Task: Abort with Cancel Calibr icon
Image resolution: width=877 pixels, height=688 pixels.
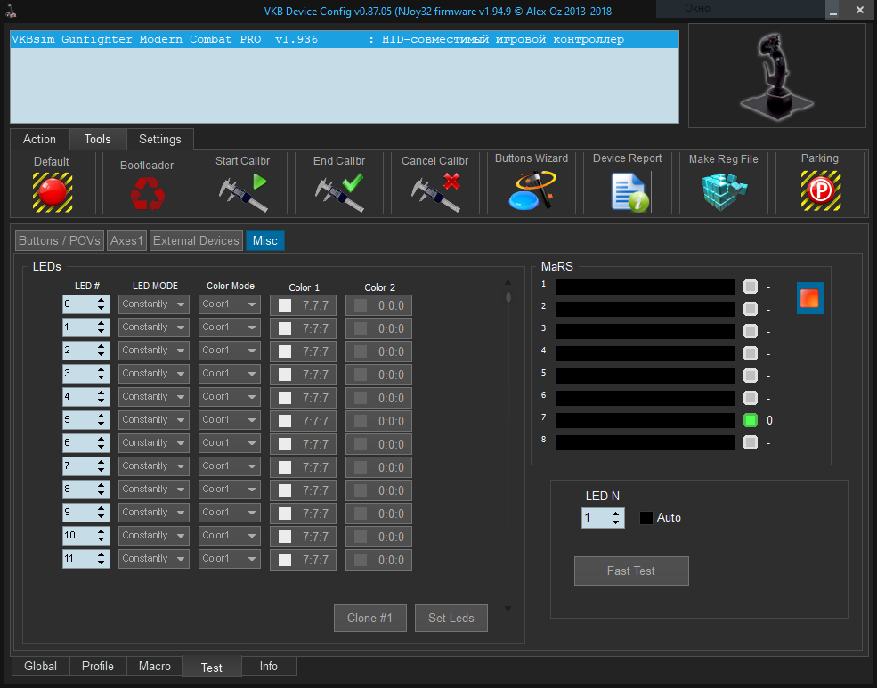Action: click(435, 192)
